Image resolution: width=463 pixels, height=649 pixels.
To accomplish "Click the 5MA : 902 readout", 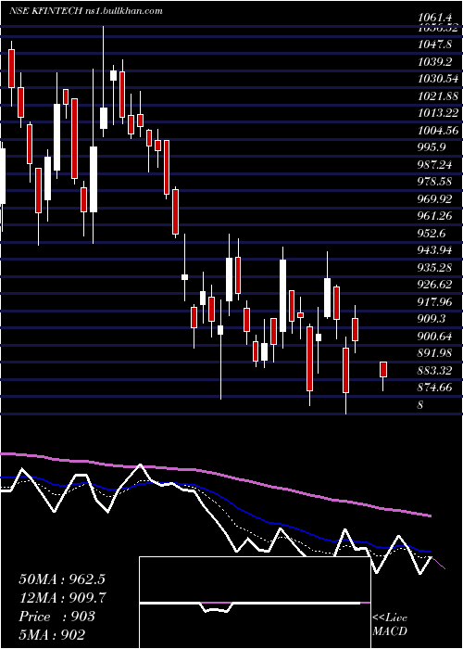I will click(x=52, y=634).
